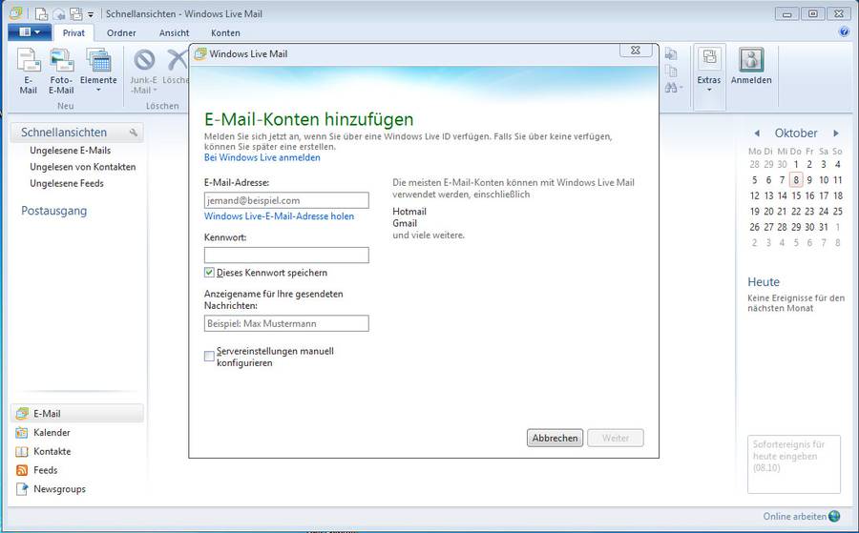The height and width of the screenshot is (533, 859).
Task: Open the Postausgang folder
Action: (53, 211)
